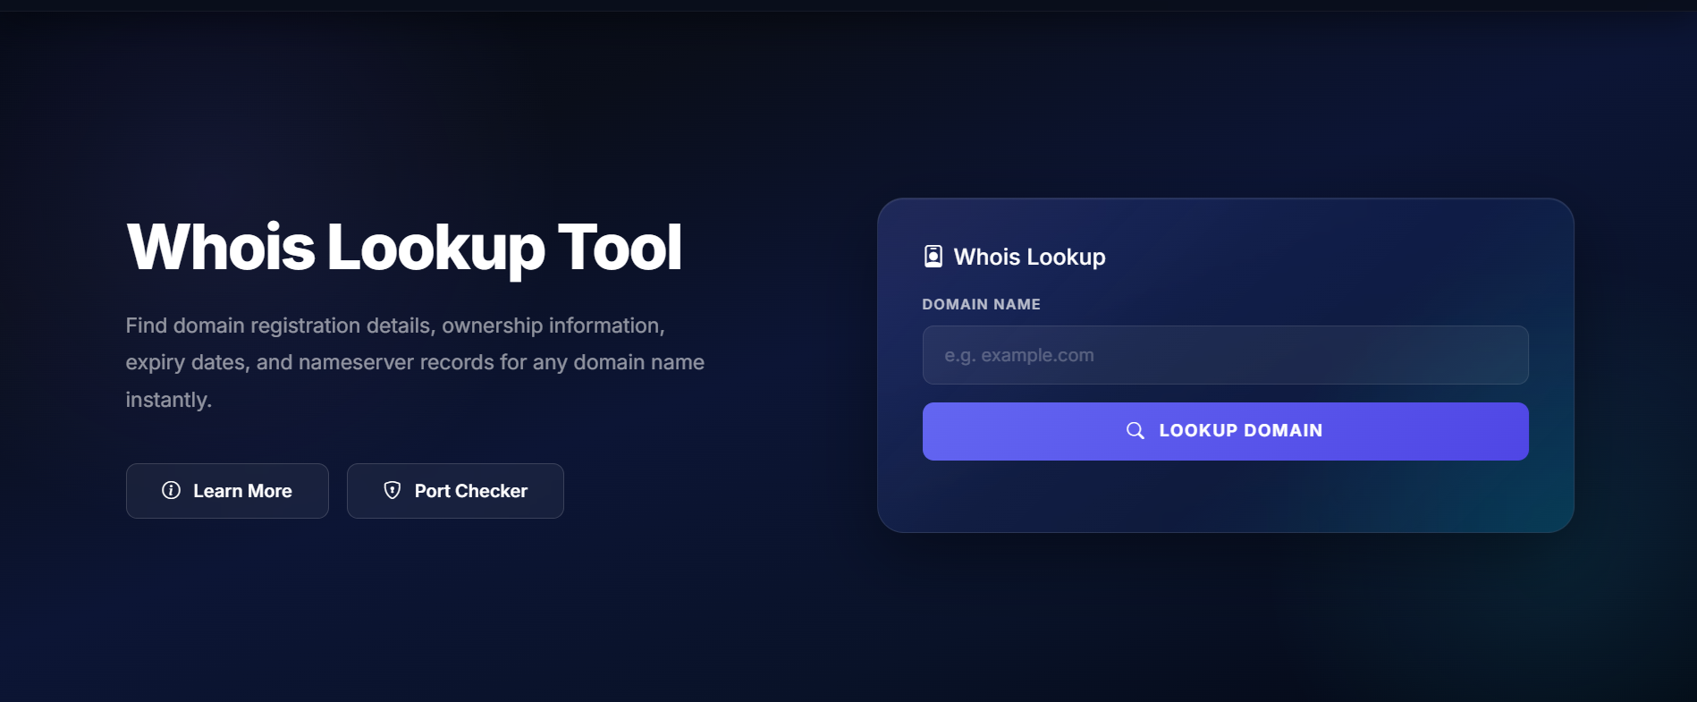Click the Whois Lookup card title
Image resolution: width=1697 pixels, height=702 pixels.
tap(1029, 257)
